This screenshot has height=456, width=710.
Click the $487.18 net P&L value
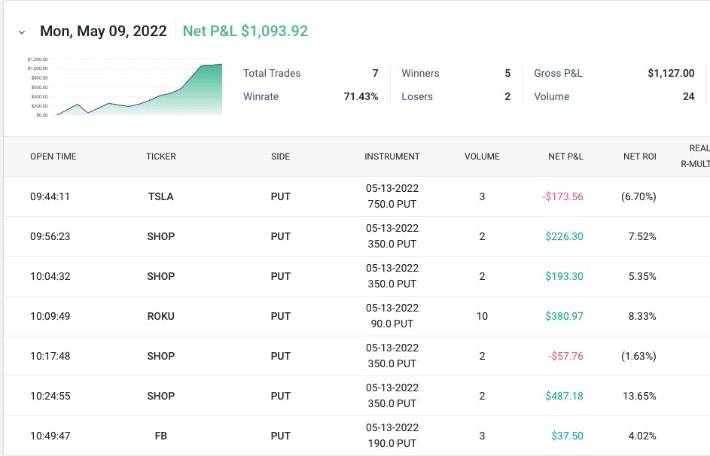pos(564,395)
